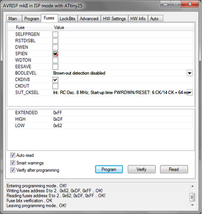Open the HW Settings tab
202x214 pixels.
pos(114,19)
